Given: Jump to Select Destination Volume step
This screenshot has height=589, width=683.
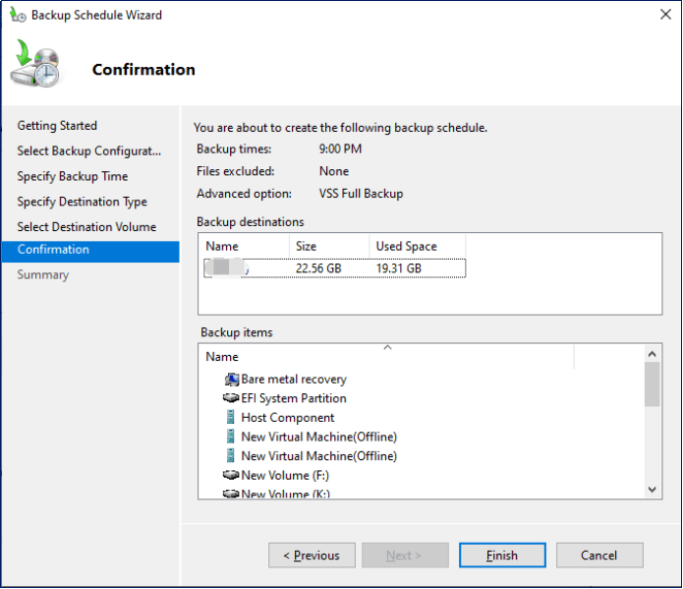Looking at the screenshot, I should [86, 227].
